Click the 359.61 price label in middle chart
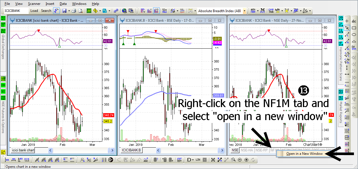This screenshot has width=358, height=169. click(219, 95)
